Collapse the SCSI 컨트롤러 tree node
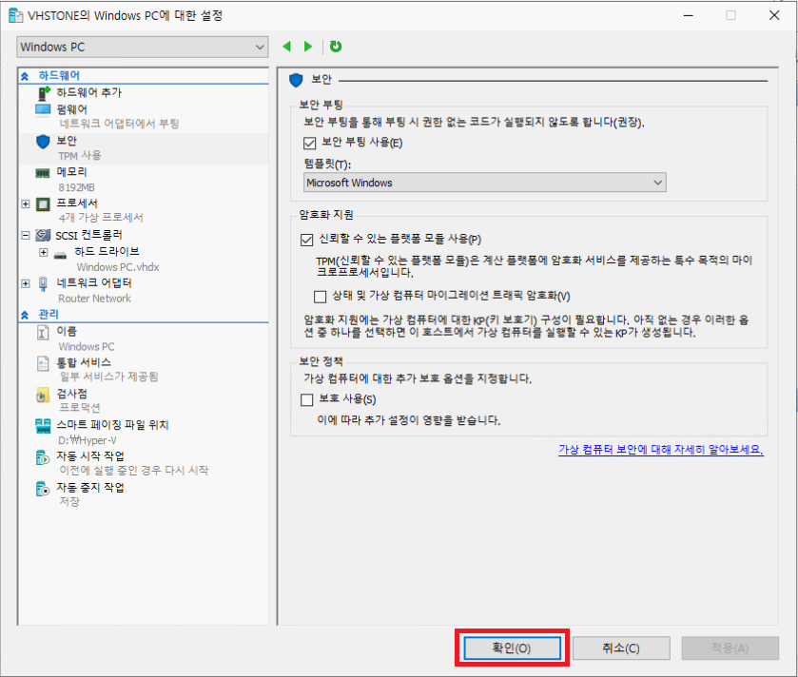This screenshot has height=677, width=798. pyautogui.click(x=26, y=235)
